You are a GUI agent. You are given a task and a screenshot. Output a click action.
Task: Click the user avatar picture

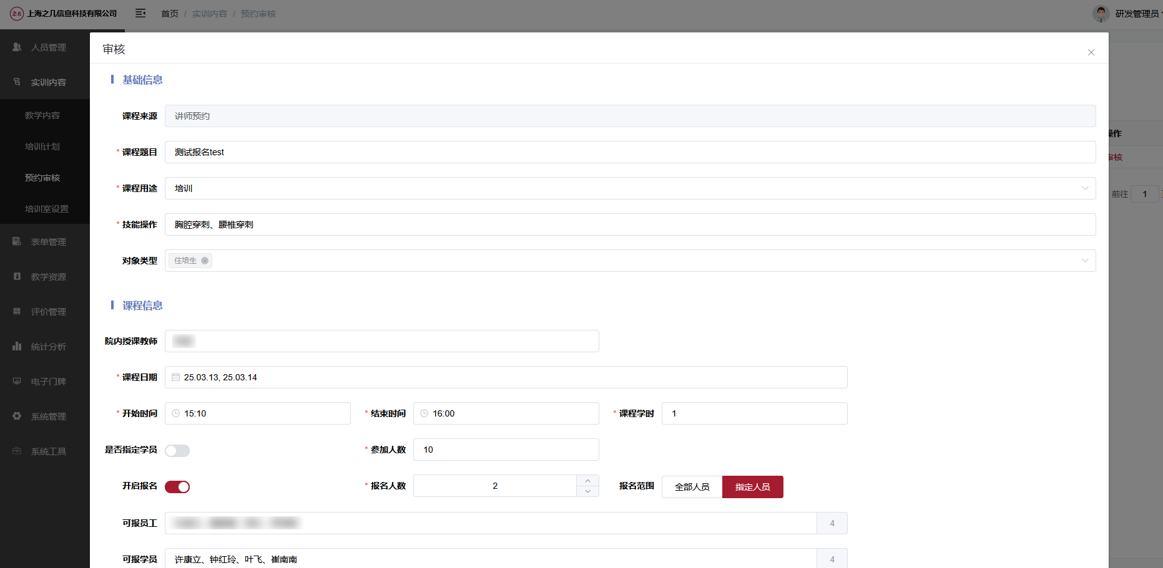click(x=1101, y=13)
